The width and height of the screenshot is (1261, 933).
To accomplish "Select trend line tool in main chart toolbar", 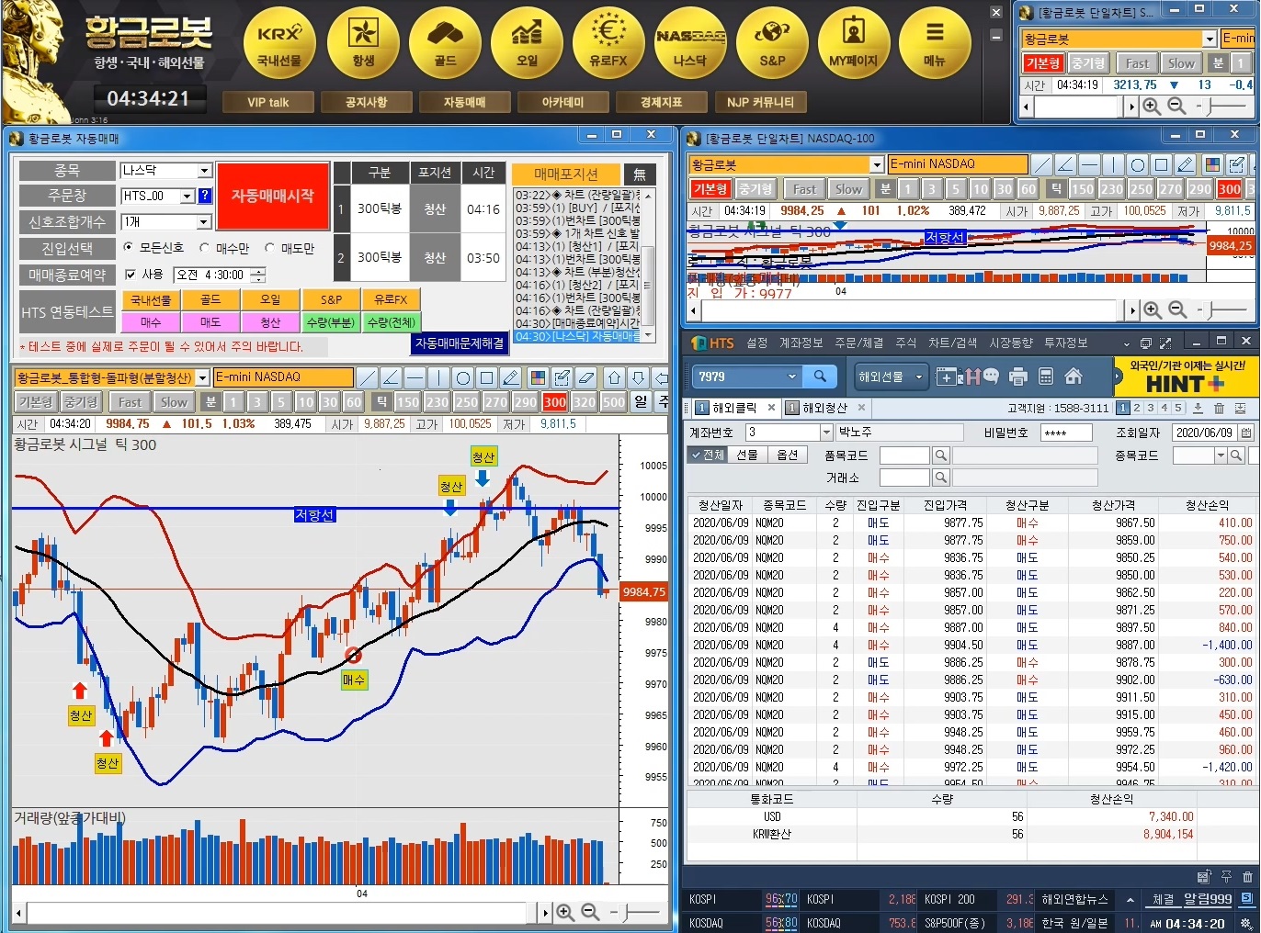I will click(x=367, y=377).
